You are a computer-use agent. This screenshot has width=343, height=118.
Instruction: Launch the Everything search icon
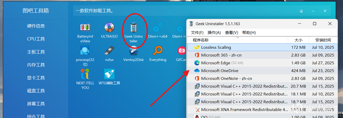tap(158, 51)
